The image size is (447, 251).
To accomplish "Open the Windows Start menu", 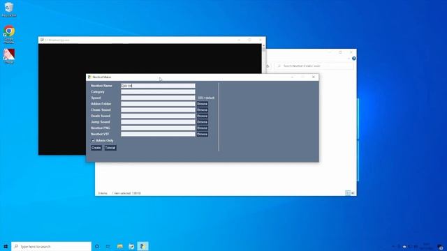I will point(6,246).
